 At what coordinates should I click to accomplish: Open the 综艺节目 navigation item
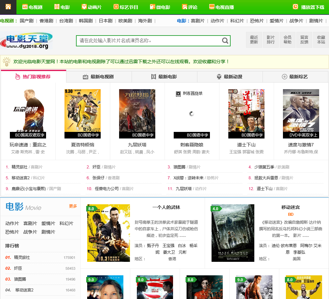[126, 7]
